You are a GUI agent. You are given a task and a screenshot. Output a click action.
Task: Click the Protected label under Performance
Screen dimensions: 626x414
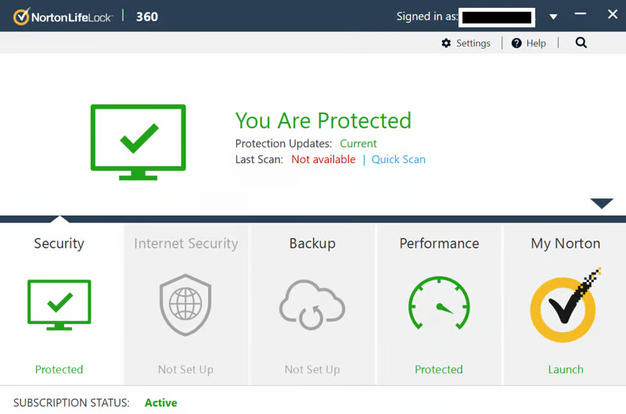(x=439, y=369)
